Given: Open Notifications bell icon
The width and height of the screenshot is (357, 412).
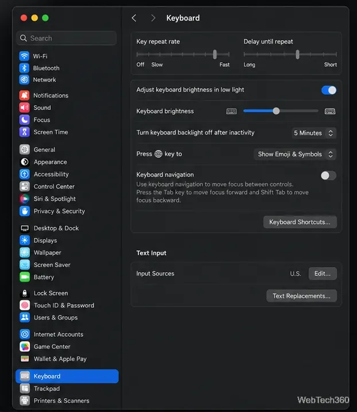Looking at the screenshot, I should click(25, 95).
